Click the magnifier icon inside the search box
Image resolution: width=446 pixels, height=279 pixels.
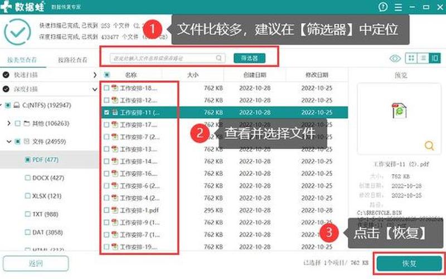[x=219, y=58]
